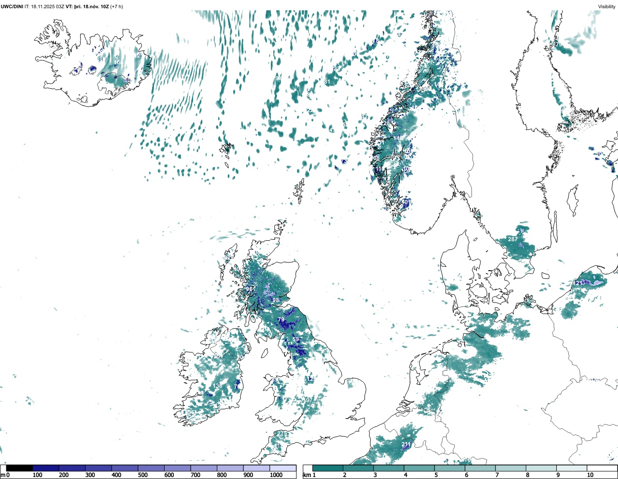
Task: Click the 211 visibility value on the map
Action: [x=406, y=444]
